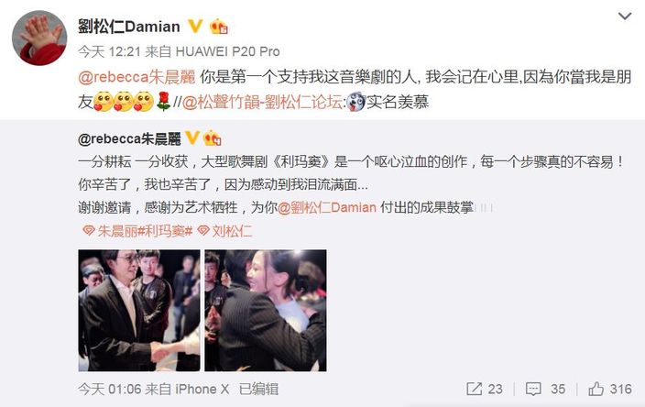Open @松聲竹韻-劉松仁论坛 mention link
This screenshot has width=645, height=407.
262,102
